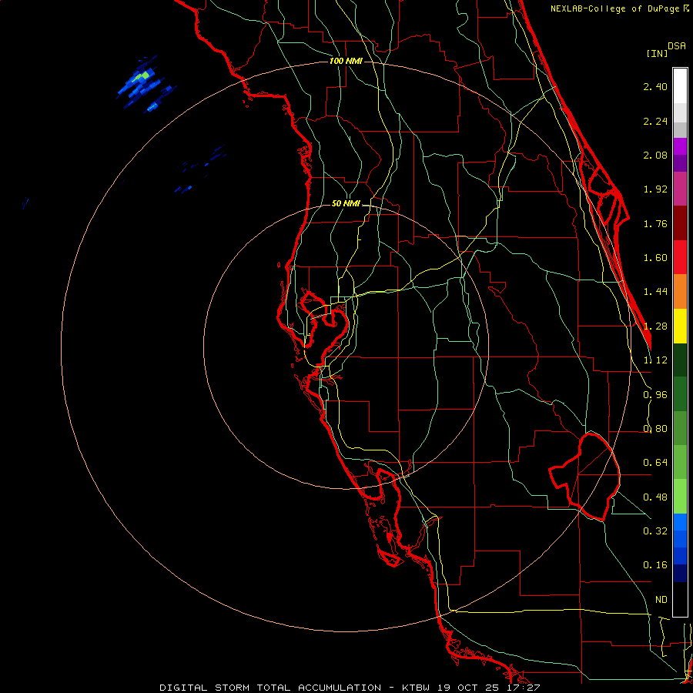Pick the pink legend swatch near 1.92

[x=680, y=189]
